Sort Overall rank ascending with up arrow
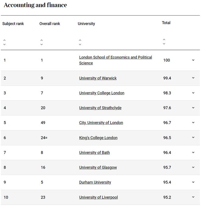 pos(42,40)
